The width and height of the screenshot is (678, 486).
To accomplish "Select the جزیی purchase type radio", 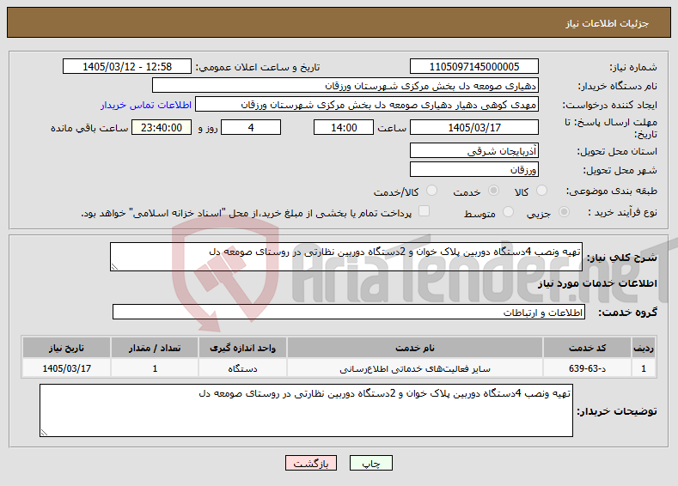I will point(565,212).
